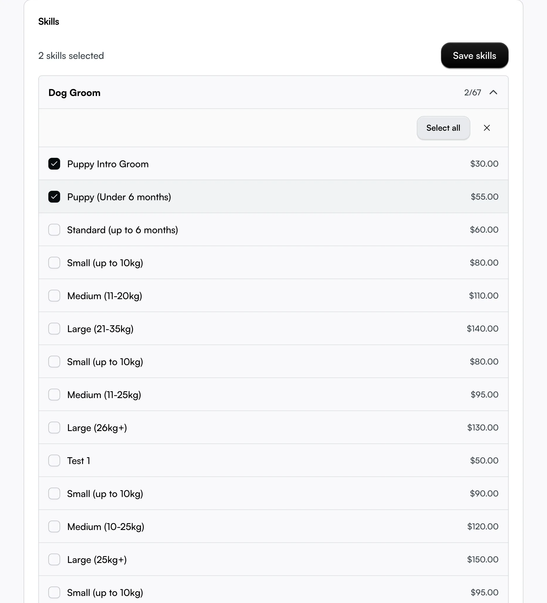Tick the Medium (11-20kg) checkbox

54,296
